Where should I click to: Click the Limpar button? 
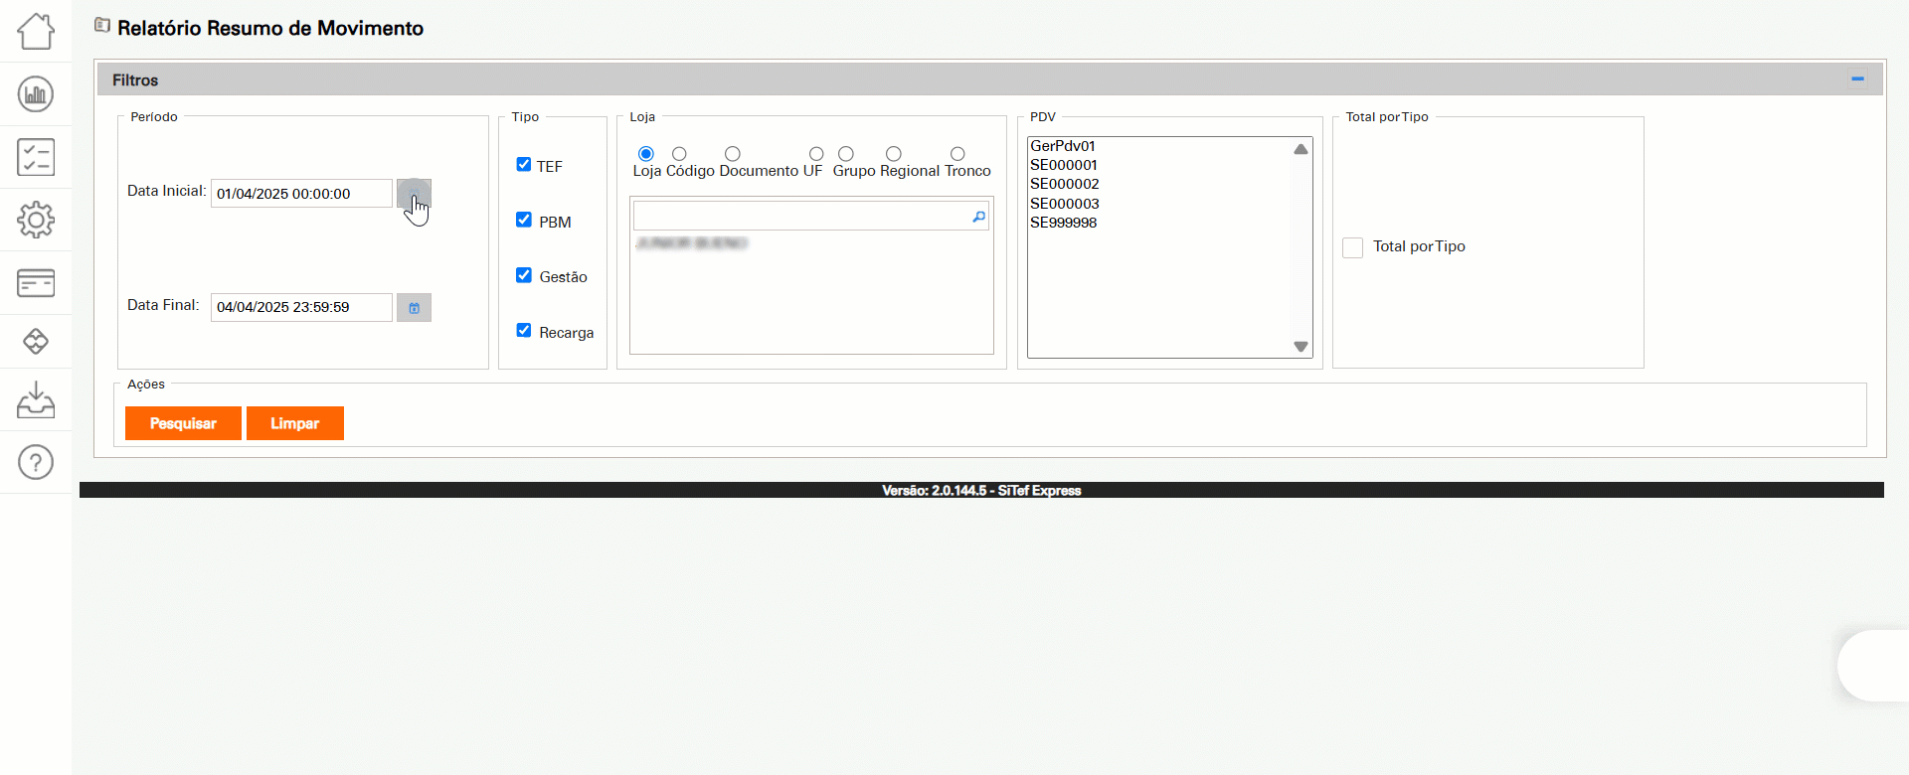(295, 423)
